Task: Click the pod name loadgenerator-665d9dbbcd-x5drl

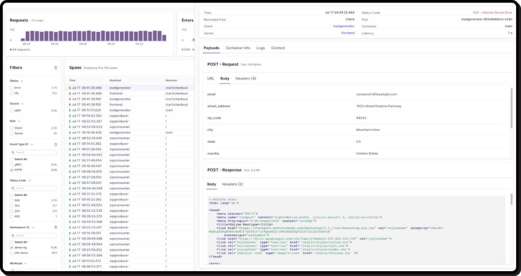Action: coord(487,19)
